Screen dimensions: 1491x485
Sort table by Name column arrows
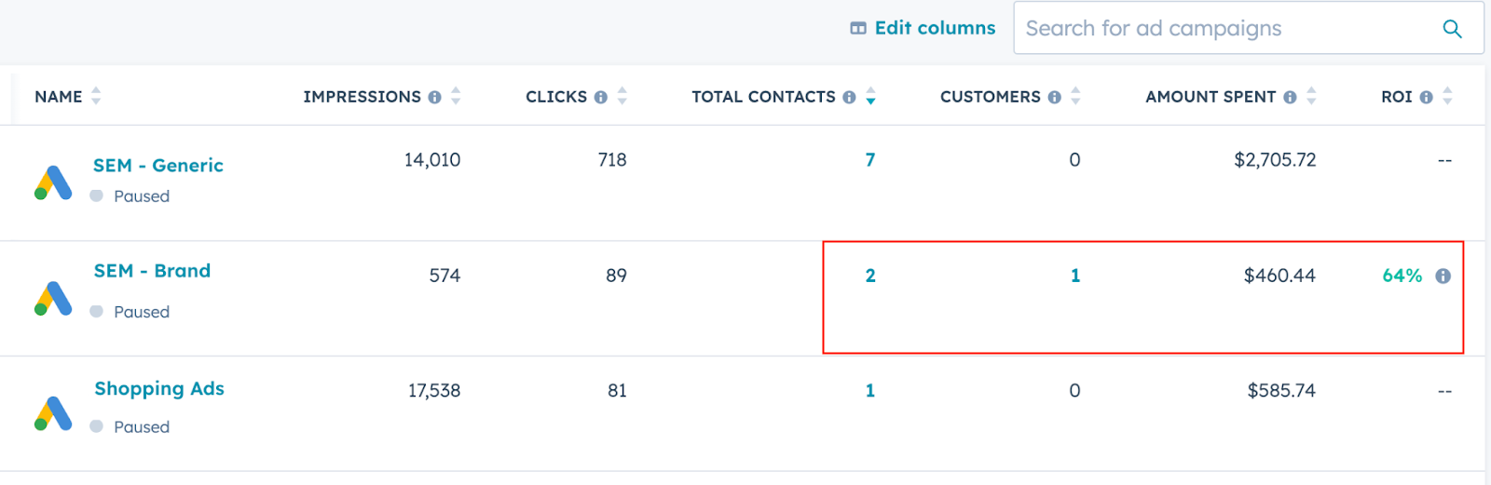(96, 96)
